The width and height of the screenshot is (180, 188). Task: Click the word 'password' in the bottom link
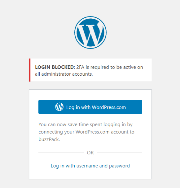[119, 166]
